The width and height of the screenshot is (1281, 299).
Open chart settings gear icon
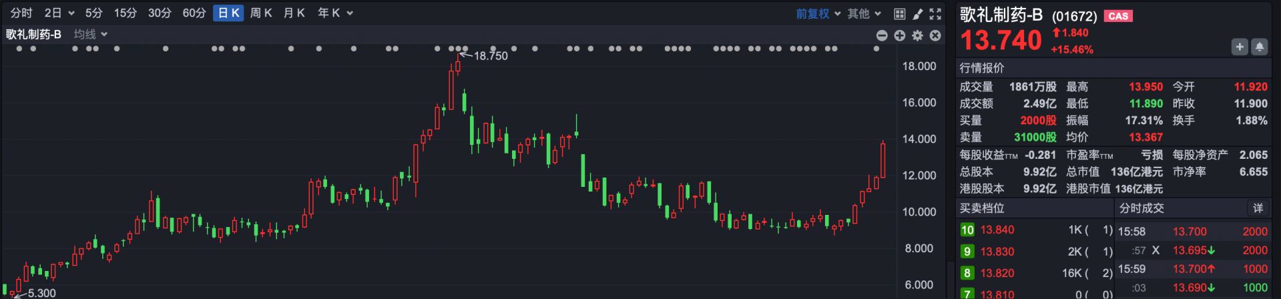point(918,35)
